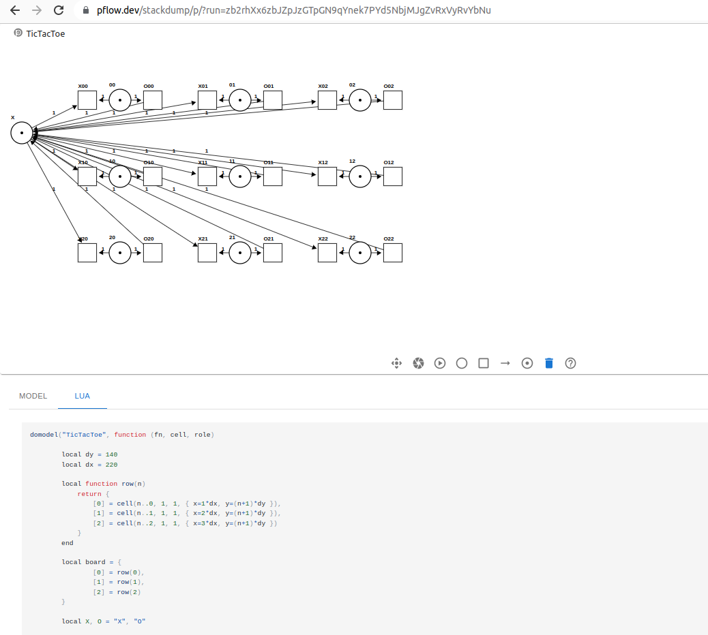
Task: Go back in browser history
Action: (x=15, y=10)
